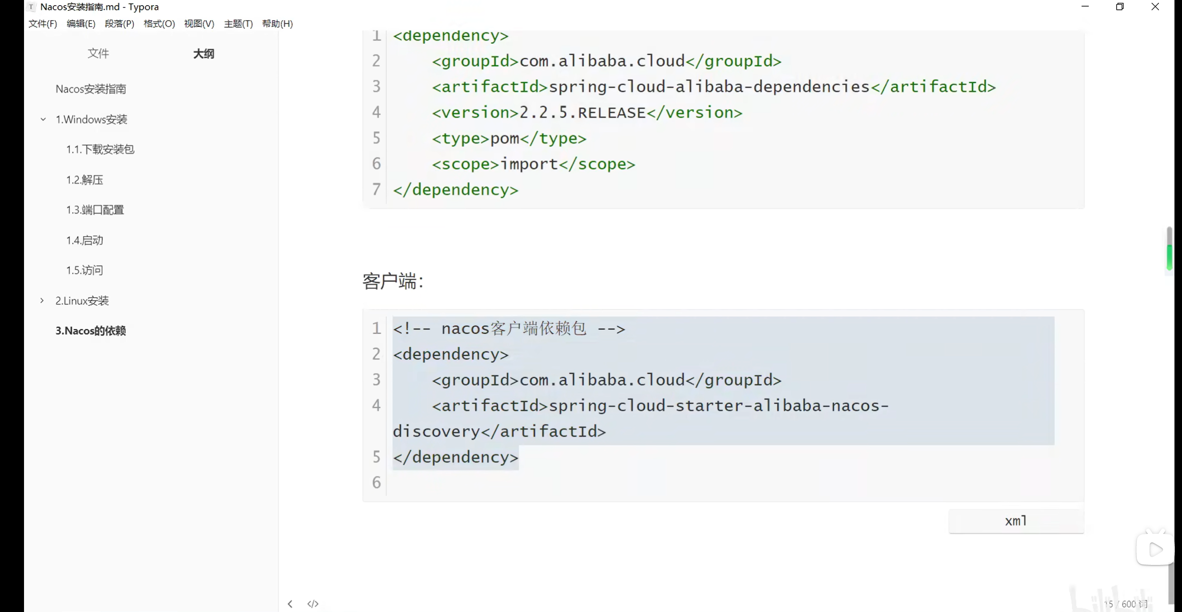Minimize the Typora window
The width and height of the screenshot is (1182, 612).
pos(1085,7)
